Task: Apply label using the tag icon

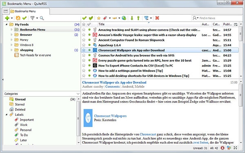Action: point(105,18)
